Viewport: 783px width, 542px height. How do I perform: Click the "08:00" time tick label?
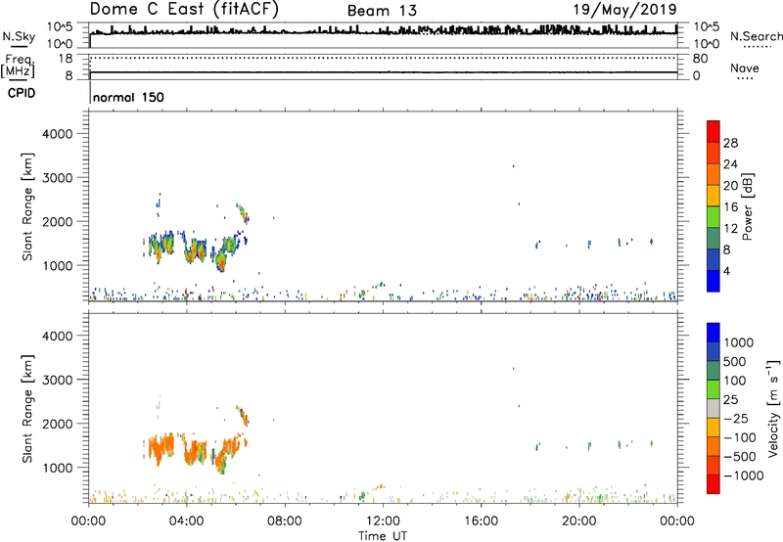tap(284, 521)
